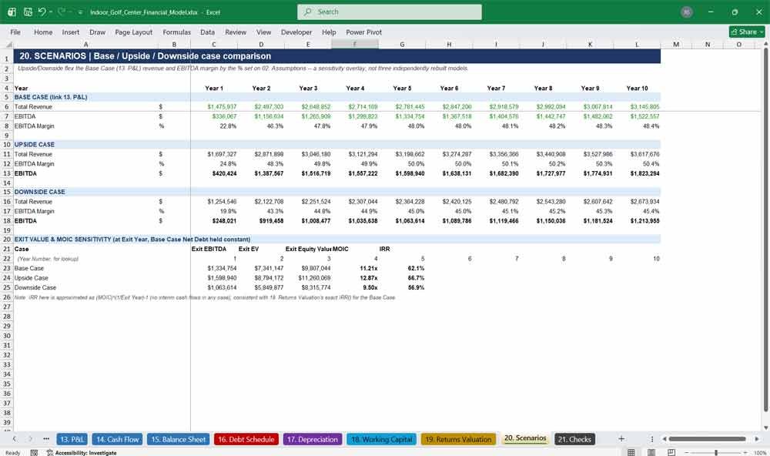Switch to the 17. Depreciation sheet tab
Viewport: 770px width, 456px height.
point(313,439)
